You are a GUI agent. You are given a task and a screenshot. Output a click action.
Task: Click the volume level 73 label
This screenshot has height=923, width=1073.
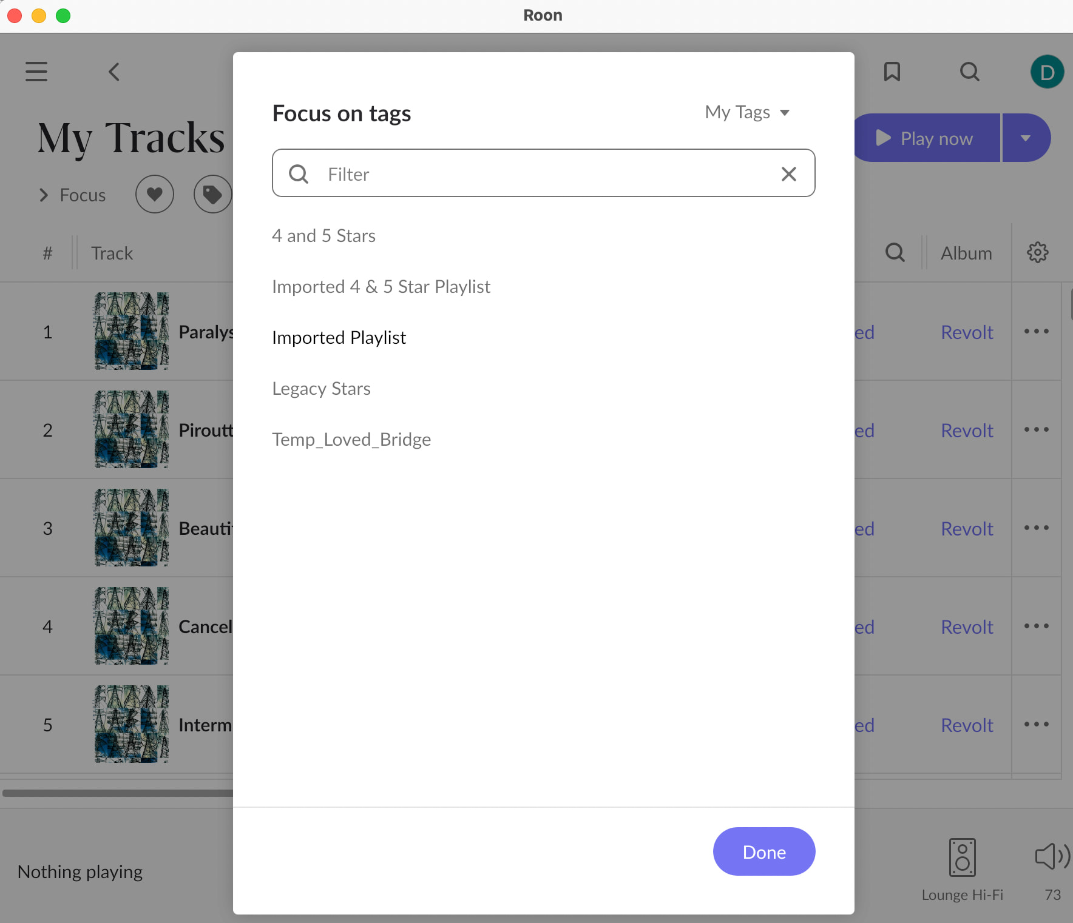tap(1052, 894)
